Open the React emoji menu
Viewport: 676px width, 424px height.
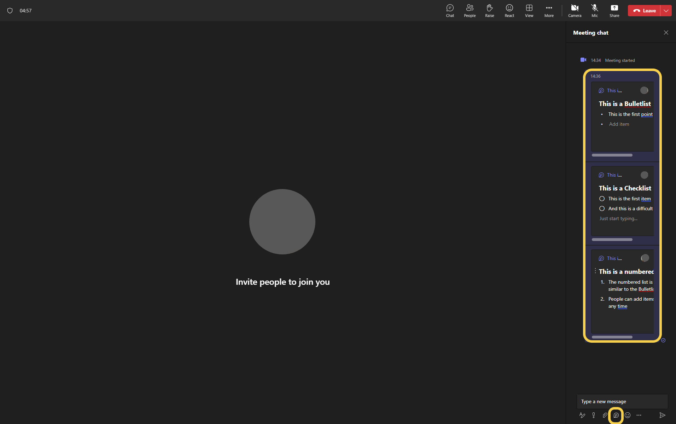point(509,11)
